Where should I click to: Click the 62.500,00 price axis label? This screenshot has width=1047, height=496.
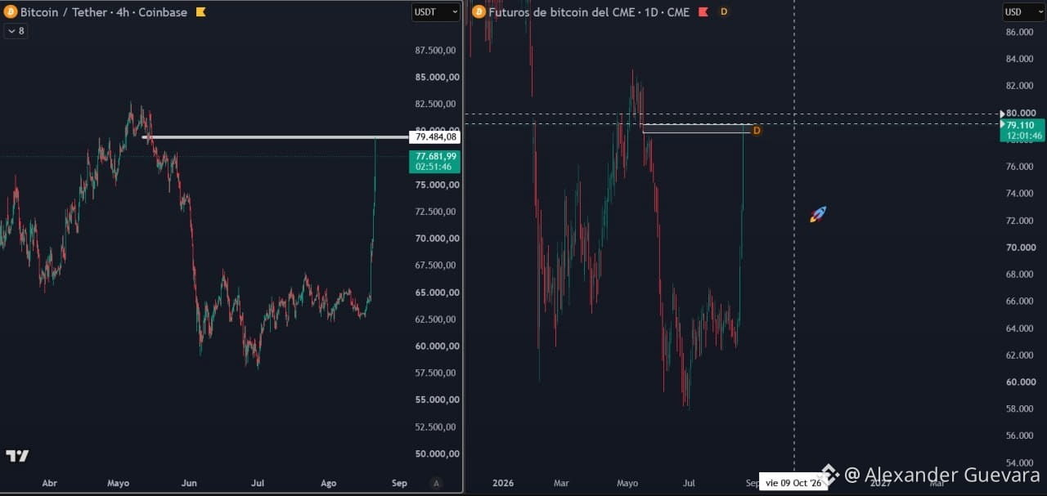437,319
